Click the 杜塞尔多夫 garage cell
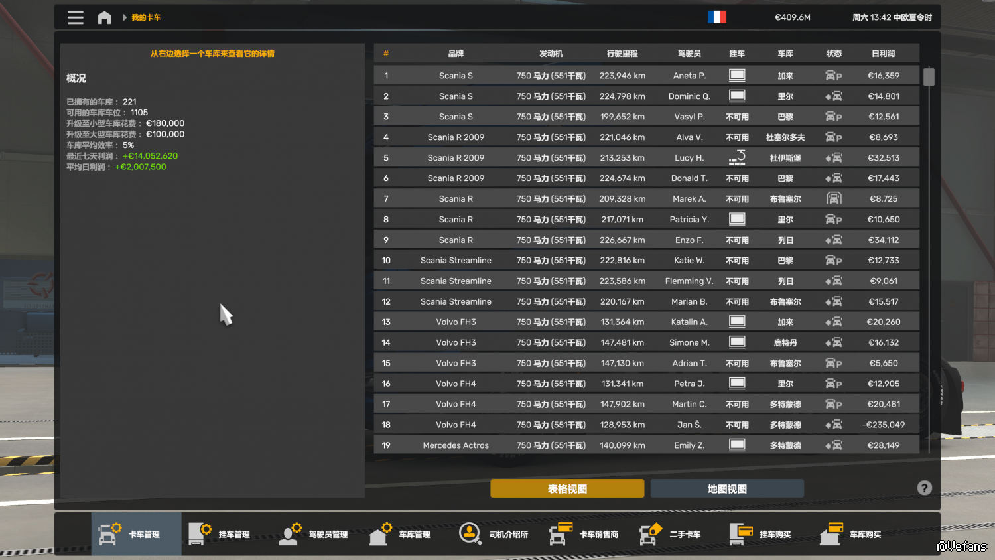 coord(785,137)
